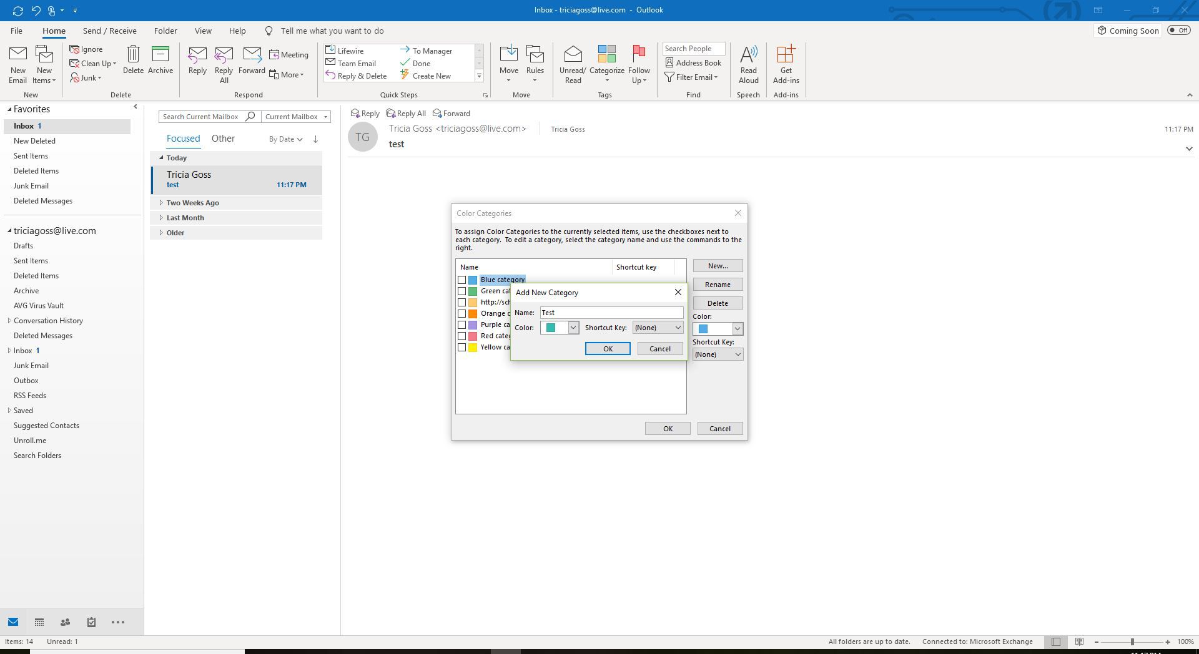Click the Get Add-ins icon
Image resolution: width=1199 pixels, height=654 pixels.
click(786, 54)
